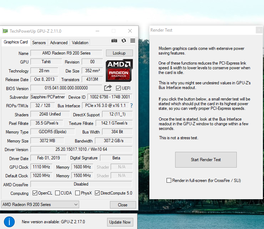Click the GPU-Z title bar app icon
264x229 pixels.
click(5, 31)
